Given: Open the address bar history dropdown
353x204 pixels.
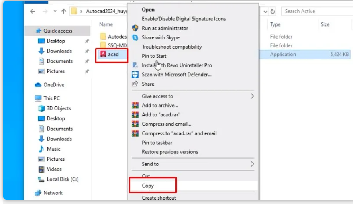Looking at the screenshot, I should coord(265,12).
